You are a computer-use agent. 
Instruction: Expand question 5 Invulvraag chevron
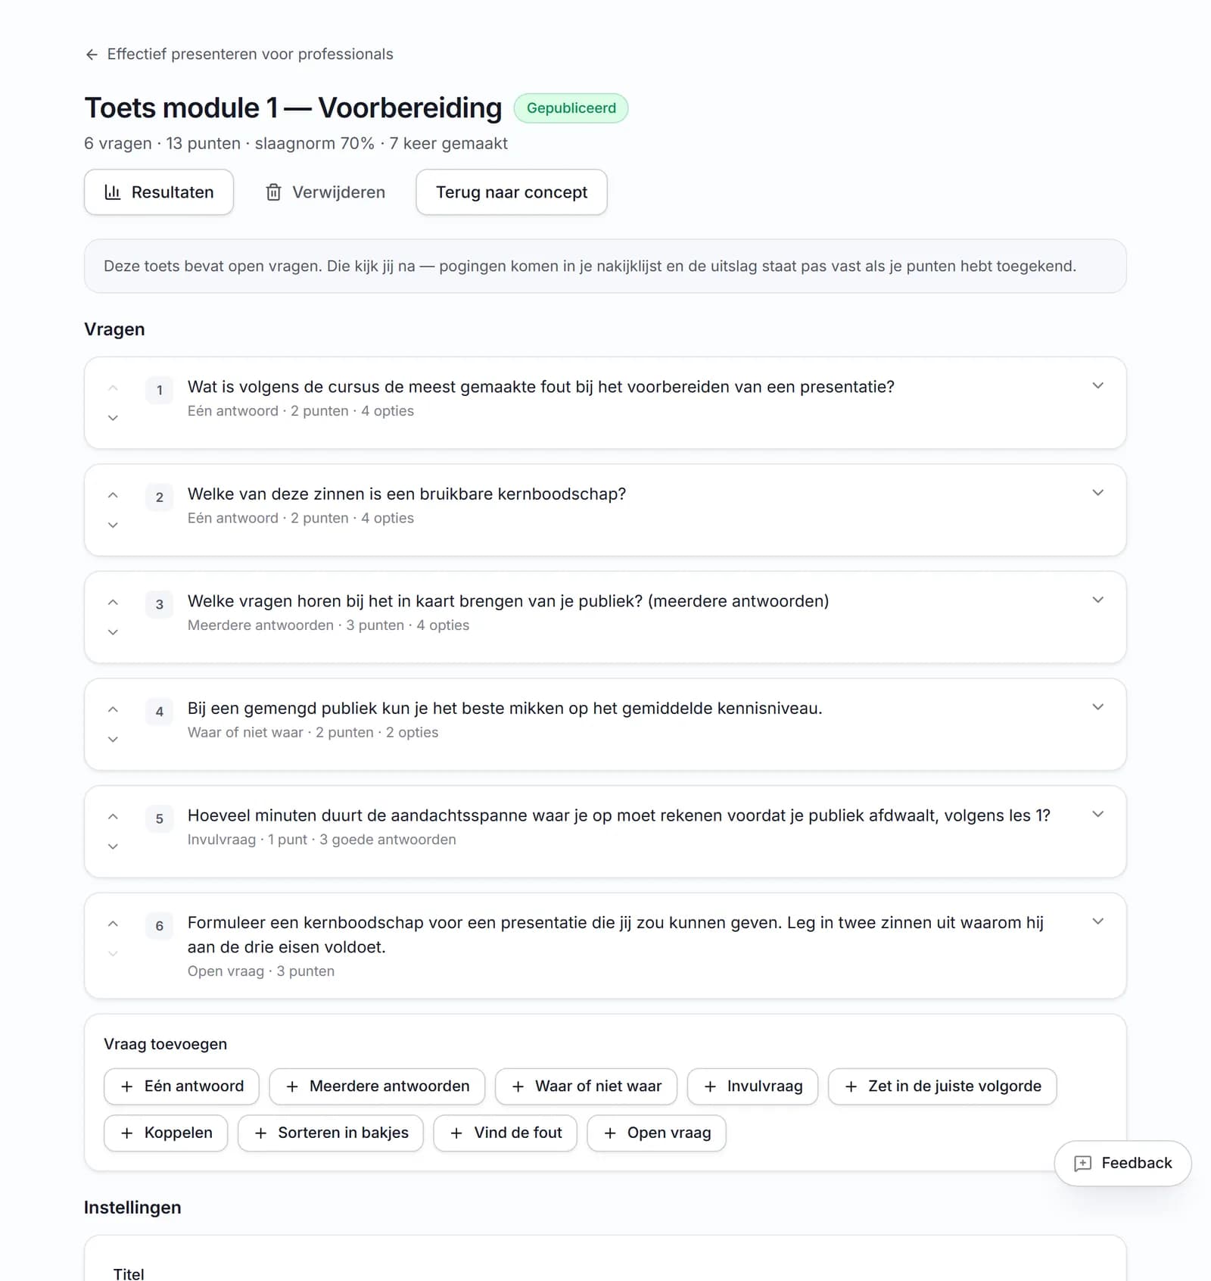pos(1097,815)
